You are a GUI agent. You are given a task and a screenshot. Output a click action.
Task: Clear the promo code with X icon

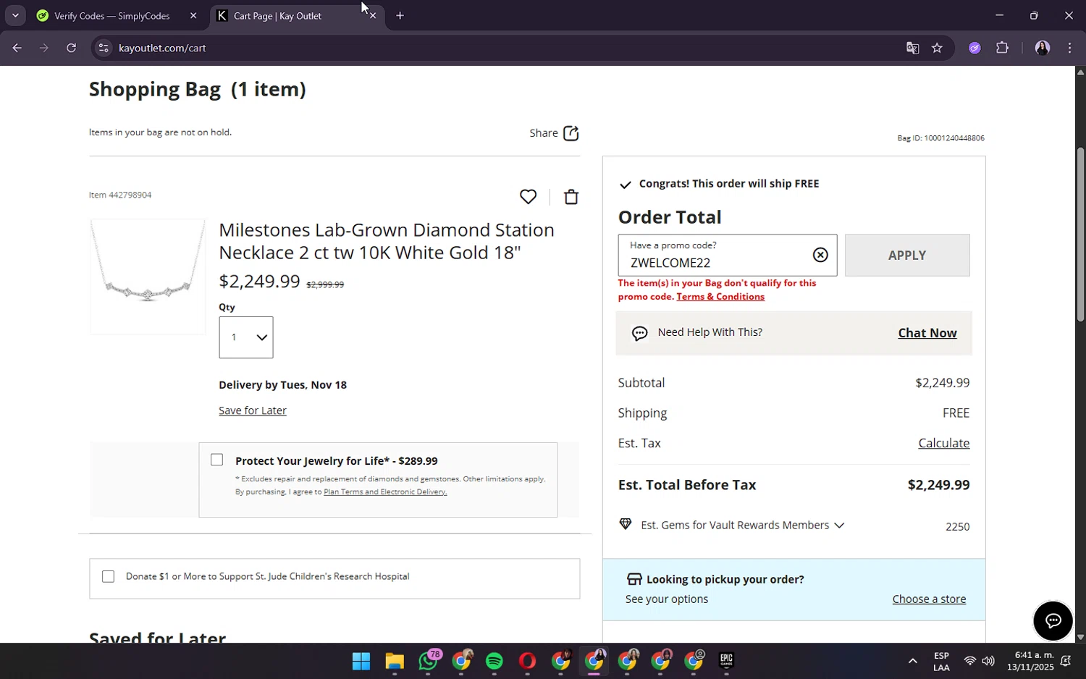point(820,255)
